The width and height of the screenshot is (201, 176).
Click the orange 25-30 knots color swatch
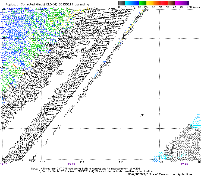157,3
